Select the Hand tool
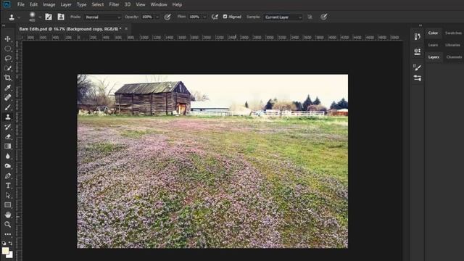464x261 pixels. pyautogui.click(x=8, y=215)
